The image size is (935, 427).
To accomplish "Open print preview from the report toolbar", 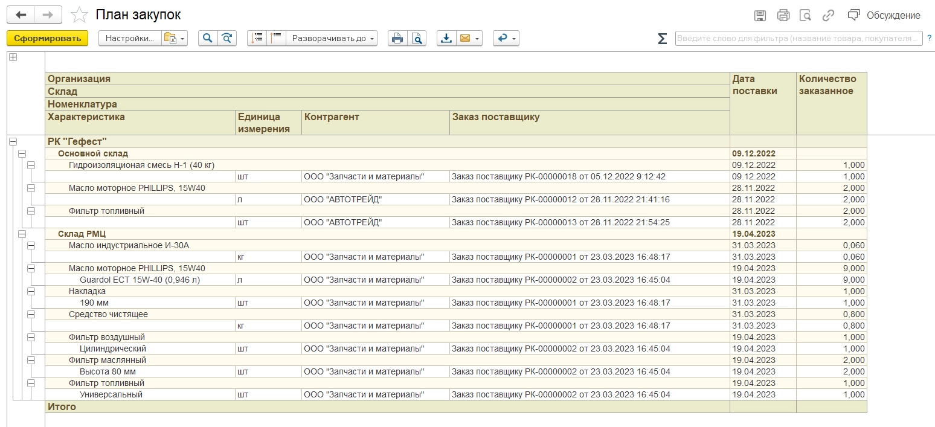I will point(417,38).
